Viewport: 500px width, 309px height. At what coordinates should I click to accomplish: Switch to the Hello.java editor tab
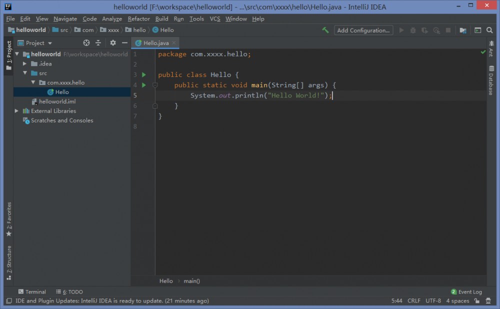(x=155, y=43)
